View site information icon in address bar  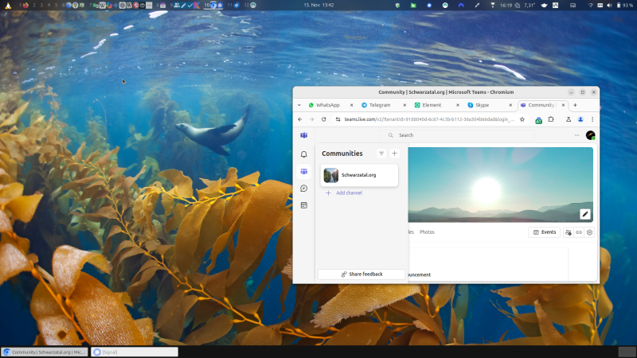click(x=338, y=119)
